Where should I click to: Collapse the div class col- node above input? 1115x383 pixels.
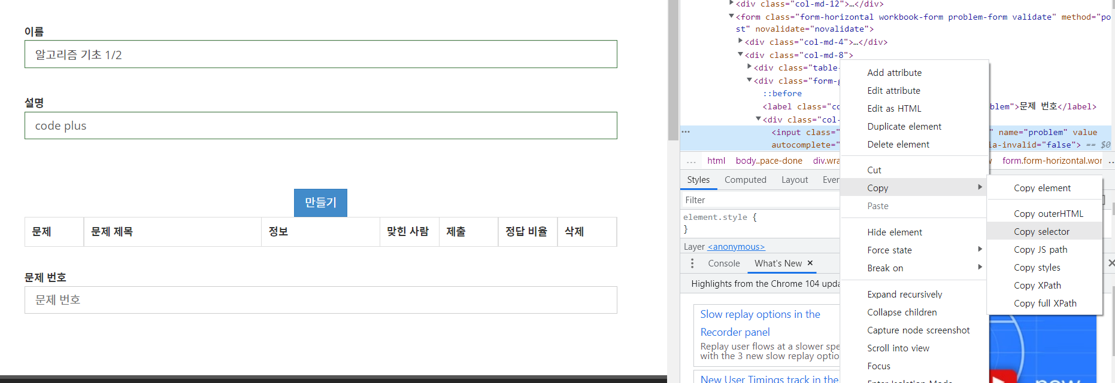[x=758, y=119]
